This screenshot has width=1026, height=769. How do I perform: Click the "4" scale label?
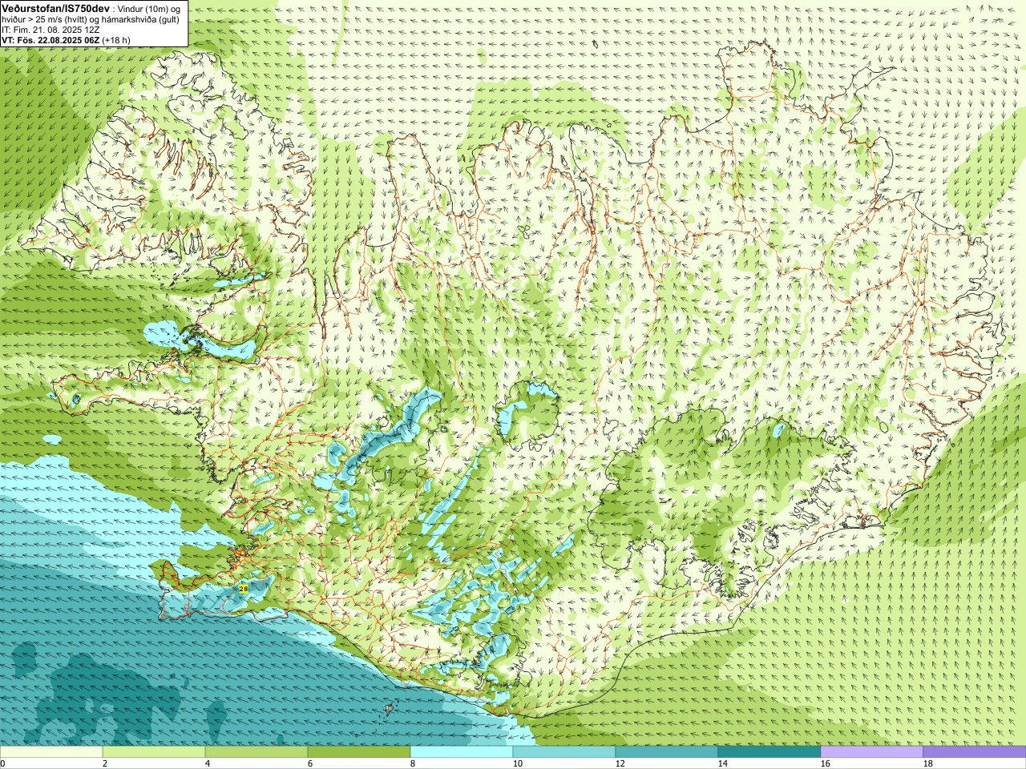click(208, 763)
